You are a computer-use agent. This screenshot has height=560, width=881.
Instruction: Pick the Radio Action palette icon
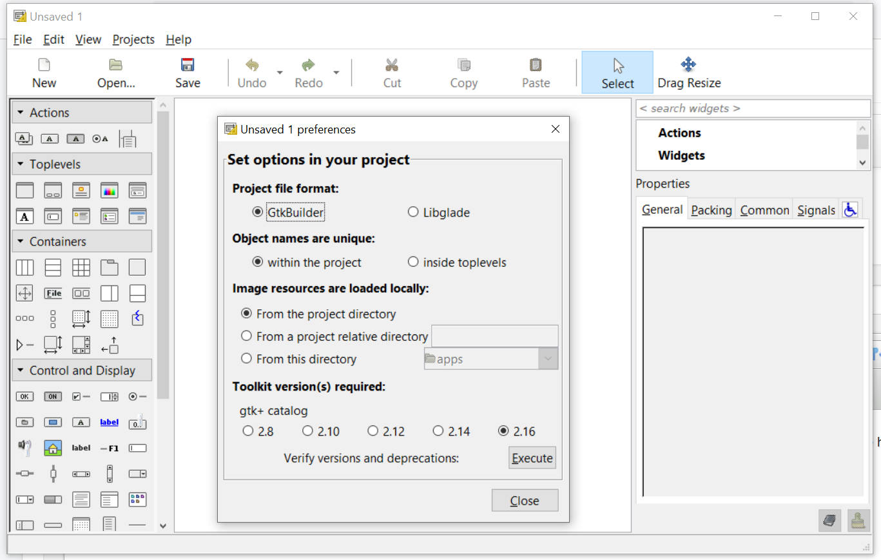click(101, 139)
